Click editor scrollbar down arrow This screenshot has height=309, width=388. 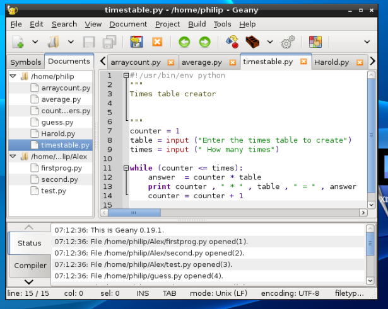(371, 204)
